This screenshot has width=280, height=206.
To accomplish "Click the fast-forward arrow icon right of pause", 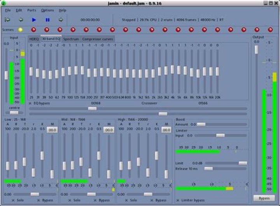I will tap(61, 20).
